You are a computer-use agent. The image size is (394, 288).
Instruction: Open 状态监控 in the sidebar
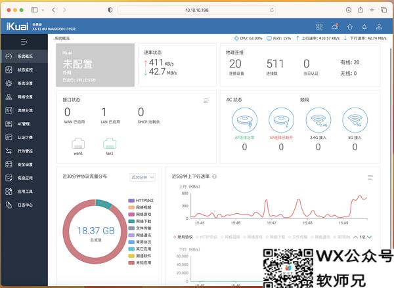coord(24,70)
